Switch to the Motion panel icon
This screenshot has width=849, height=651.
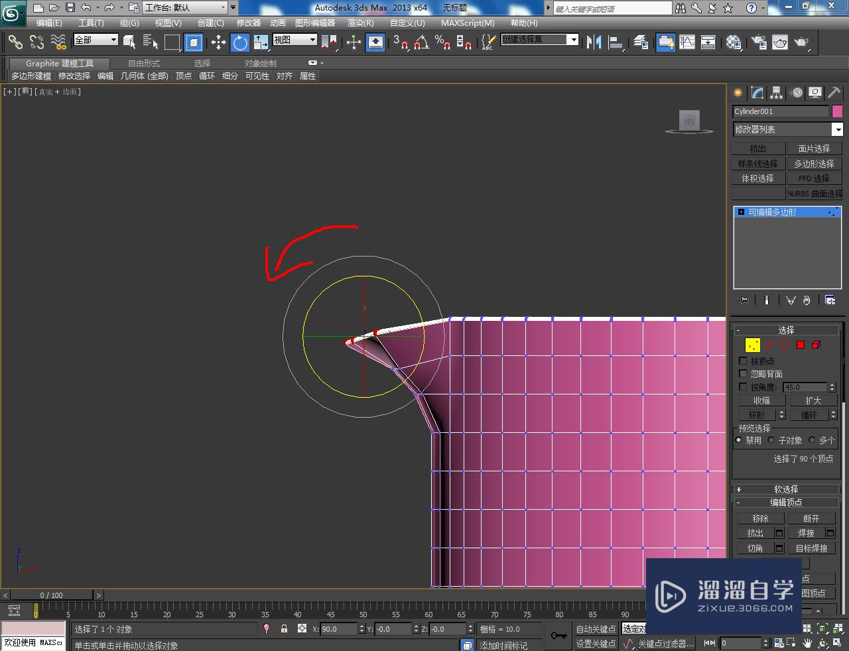pos(797,93)
